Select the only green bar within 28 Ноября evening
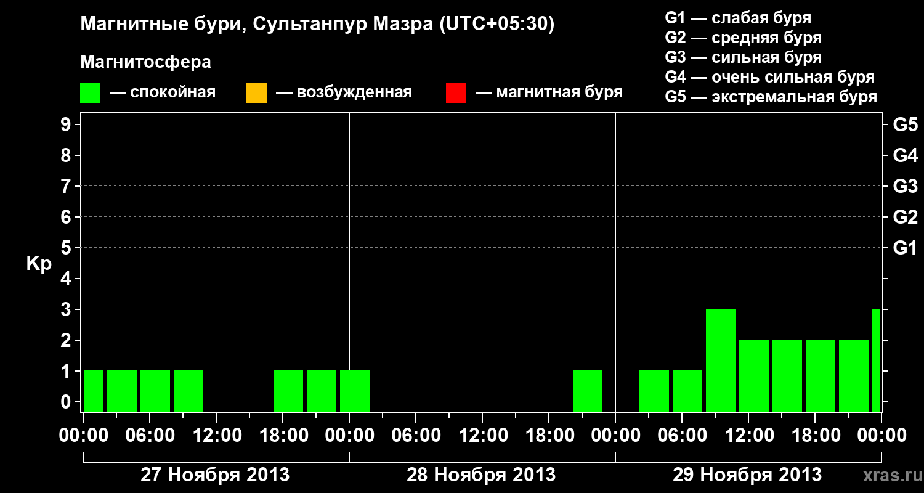924x493 pixels. (588, 391)
